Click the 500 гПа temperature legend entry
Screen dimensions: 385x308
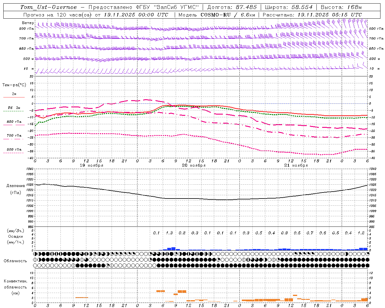(14, 149)
